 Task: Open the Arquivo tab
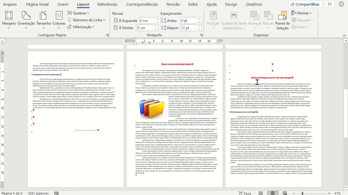click(10, 4)
